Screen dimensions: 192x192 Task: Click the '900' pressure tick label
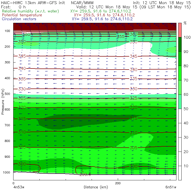(7, 157)
